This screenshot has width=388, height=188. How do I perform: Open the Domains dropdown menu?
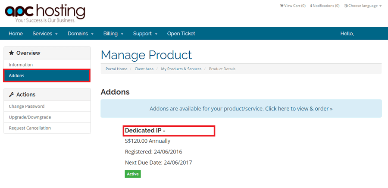81,34
